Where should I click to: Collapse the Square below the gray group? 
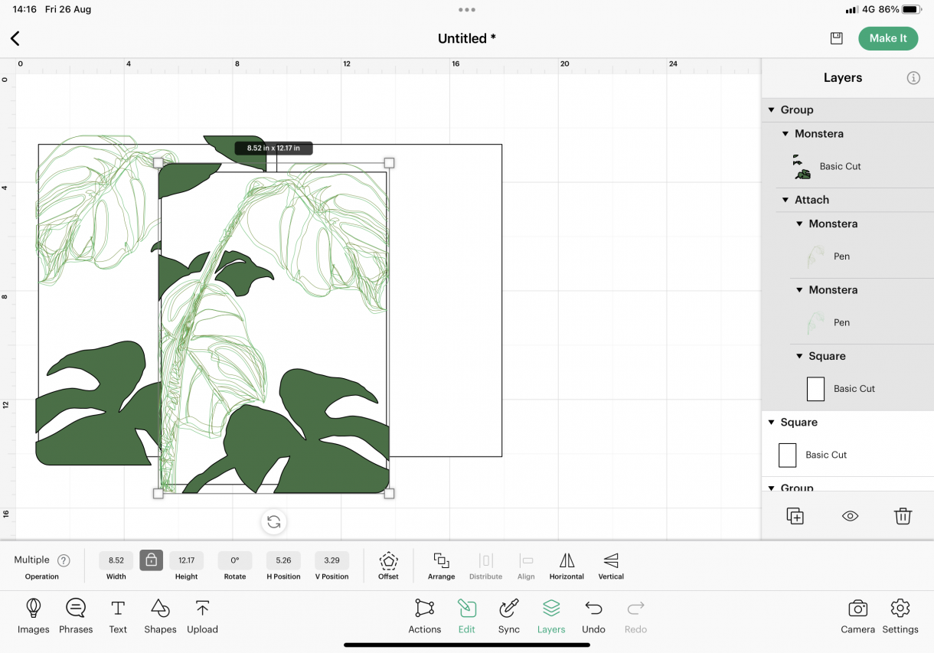coord(772,423)
